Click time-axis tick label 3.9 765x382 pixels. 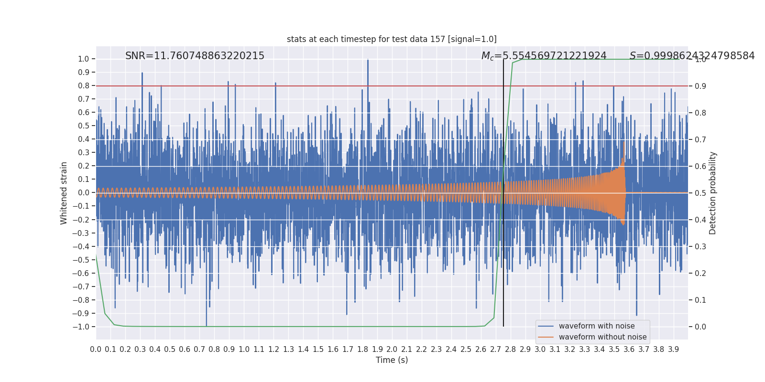click(x=674, y=349)
